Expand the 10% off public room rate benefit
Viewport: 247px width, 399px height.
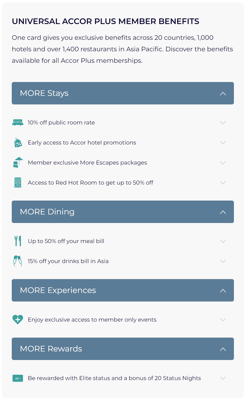[223, 123]
